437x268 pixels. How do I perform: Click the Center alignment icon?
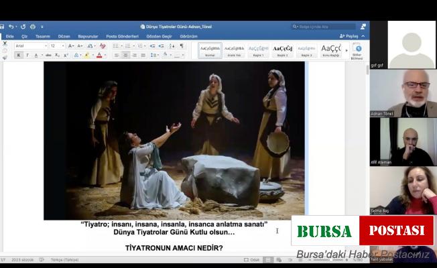pyautogui.click(x=125, y=55)
